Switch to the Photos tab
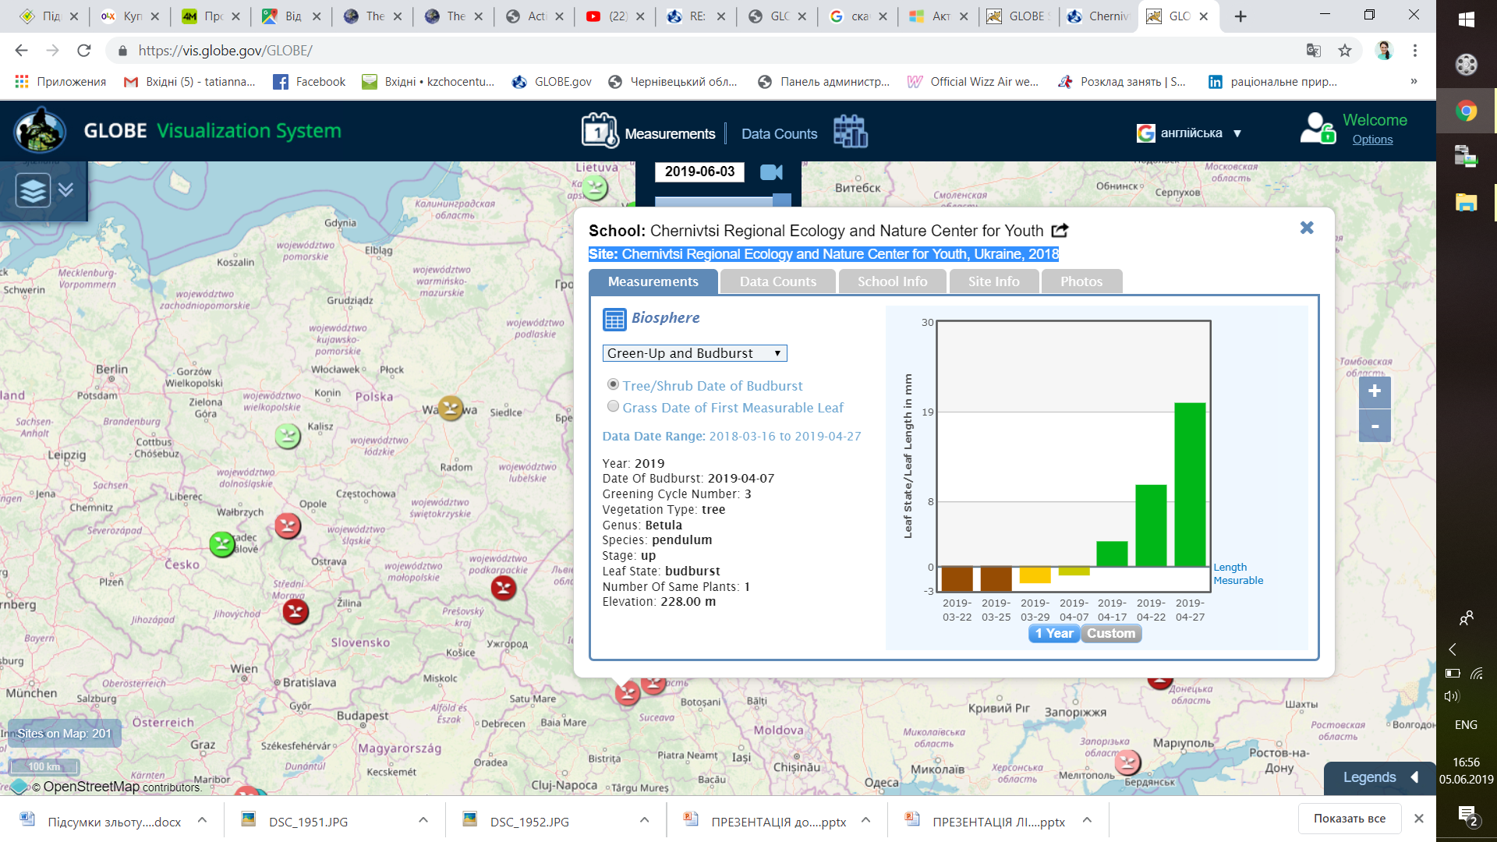This screenshot has height=842, width=1497. point(1081,281)
